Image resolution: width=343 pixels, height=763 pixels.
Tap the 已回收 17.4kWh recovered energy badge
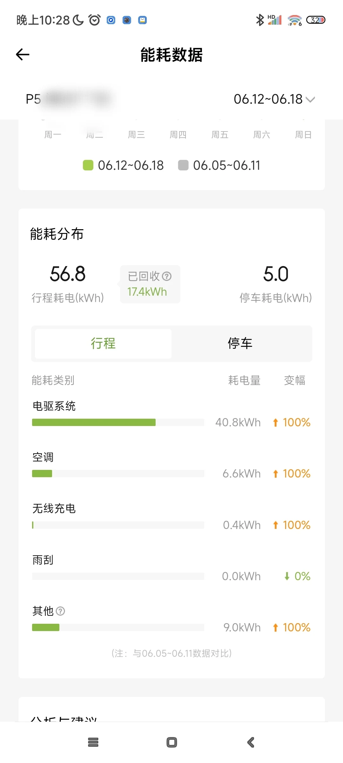click(x=150, y=284)
